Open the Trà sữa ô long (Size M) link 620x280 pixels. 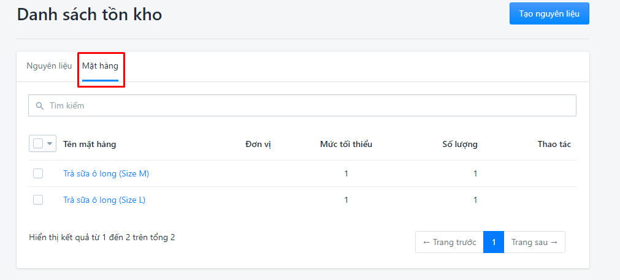pyautogui.click(x=106, y=173)
